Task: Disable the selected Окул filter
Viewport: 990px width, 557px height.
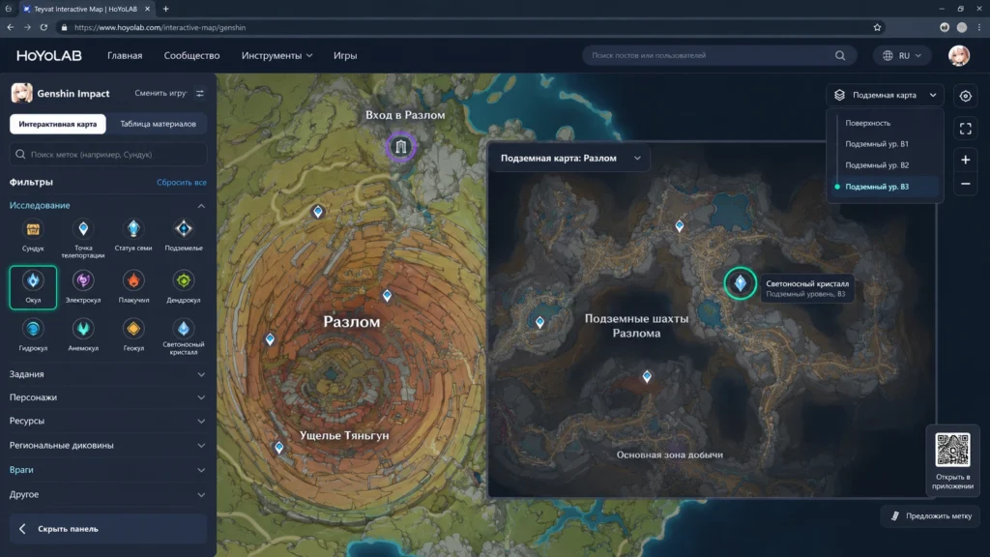Action: (x=33, y=287)
